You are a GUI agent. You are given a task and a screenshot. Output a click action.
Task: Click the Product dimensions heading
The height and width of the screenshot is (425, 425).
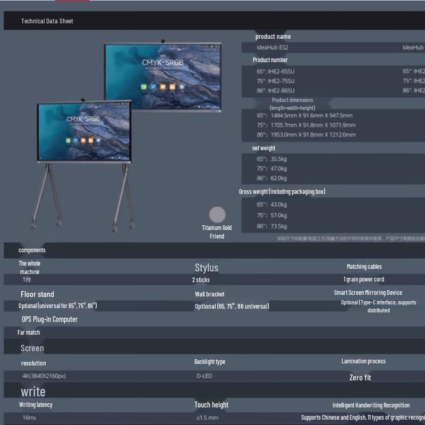292,104
